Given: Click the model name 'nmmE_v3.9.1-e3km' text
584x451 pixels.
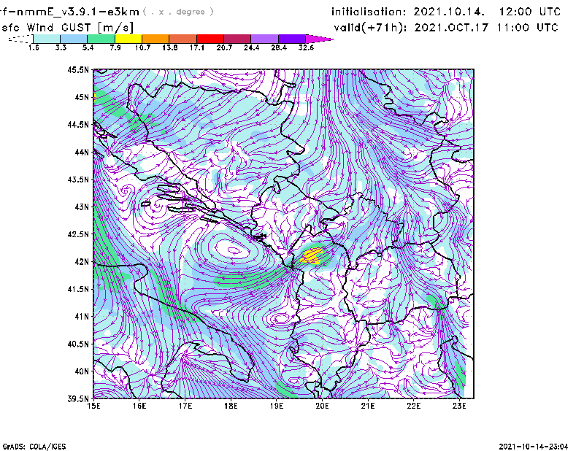Looking at the screenshot, I should [x=78, y=12].
